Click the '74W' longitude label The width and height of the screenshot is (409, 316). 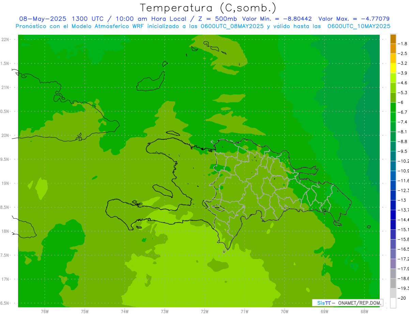124,312
